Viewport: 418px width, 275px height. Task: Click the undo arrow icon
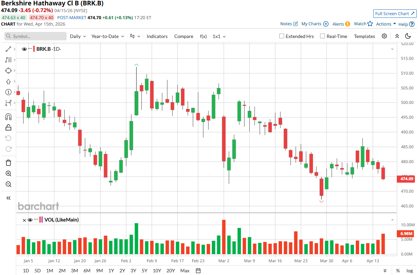click(x=8, y=138)
